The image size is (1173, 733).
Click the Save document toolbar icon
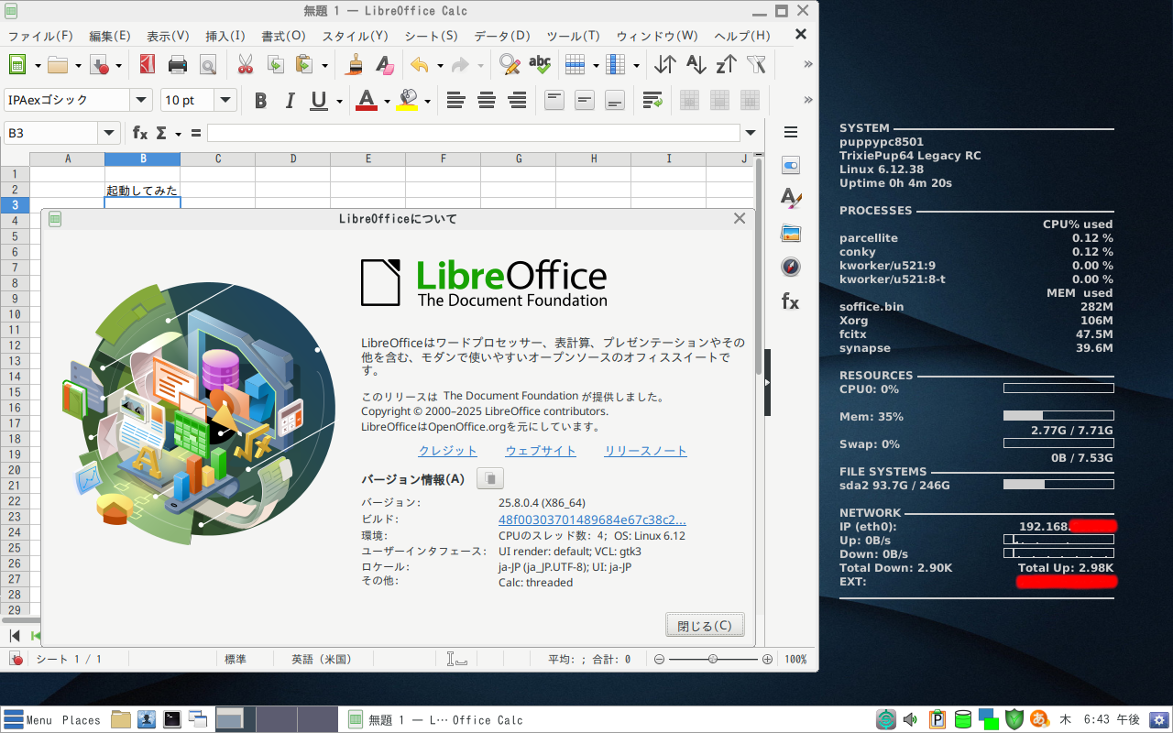click(100, 64)
